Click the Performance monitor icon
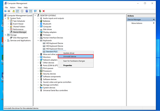 point(11,29)
